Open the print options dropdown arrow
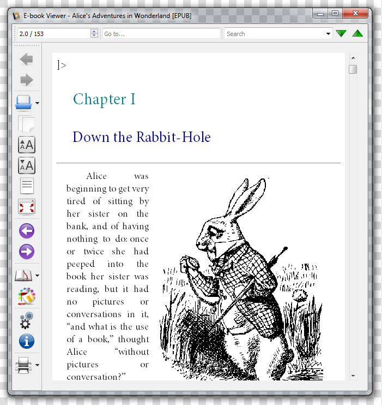This screenshot has height=405, width=382. click(x=38, y=365)
